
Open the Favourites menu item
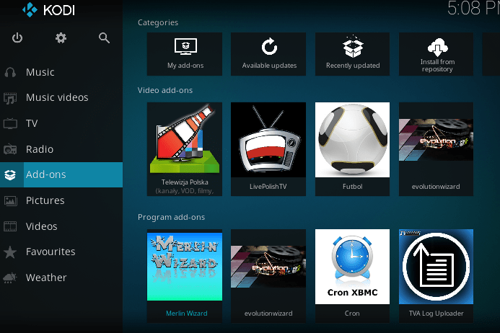(x=61, y=252)
